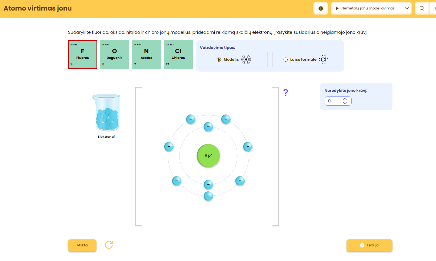This screenshot has height=261, width=436.
Task: Click the green 9 p+ nucleus
Action: tap(208, 156)
